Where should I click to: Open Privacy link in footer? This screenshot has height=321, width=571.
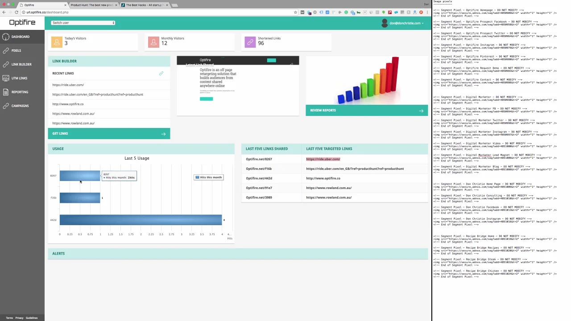coord(19,318)
